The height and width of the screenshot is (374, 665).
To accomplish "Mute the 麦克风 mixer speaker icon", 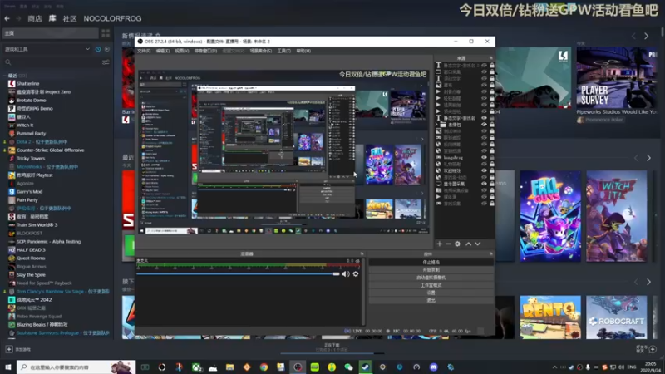I will tap(346, 274).
